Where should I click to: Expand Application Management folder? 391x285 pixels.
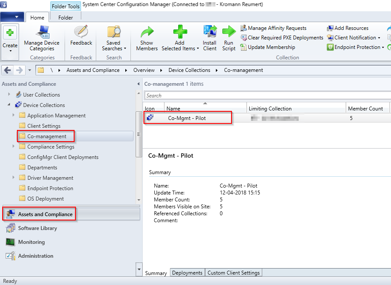point(13,115)
